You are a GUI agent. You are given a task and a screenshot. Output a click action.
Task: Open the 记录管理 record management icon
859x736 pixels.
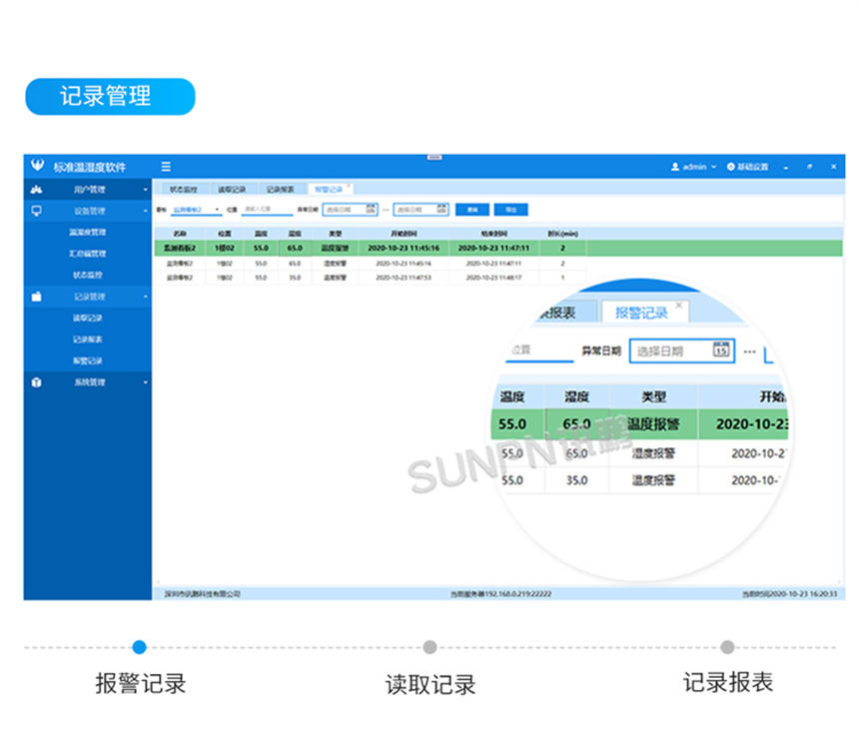coord(38,297)
